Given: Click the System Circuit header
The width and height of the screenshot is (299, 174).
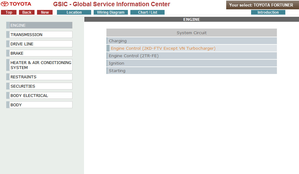Looking at the screenshot, I should tap(192, 33).
